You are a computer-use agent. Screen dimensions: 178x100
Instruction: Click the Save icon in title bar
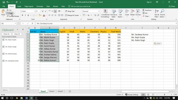[x=4, y=2]
